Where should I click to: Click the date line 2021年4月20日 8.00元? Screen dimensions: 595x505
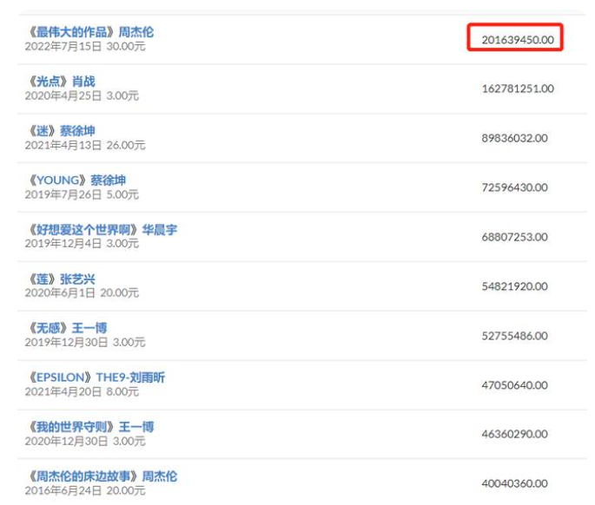coord(82,391)
